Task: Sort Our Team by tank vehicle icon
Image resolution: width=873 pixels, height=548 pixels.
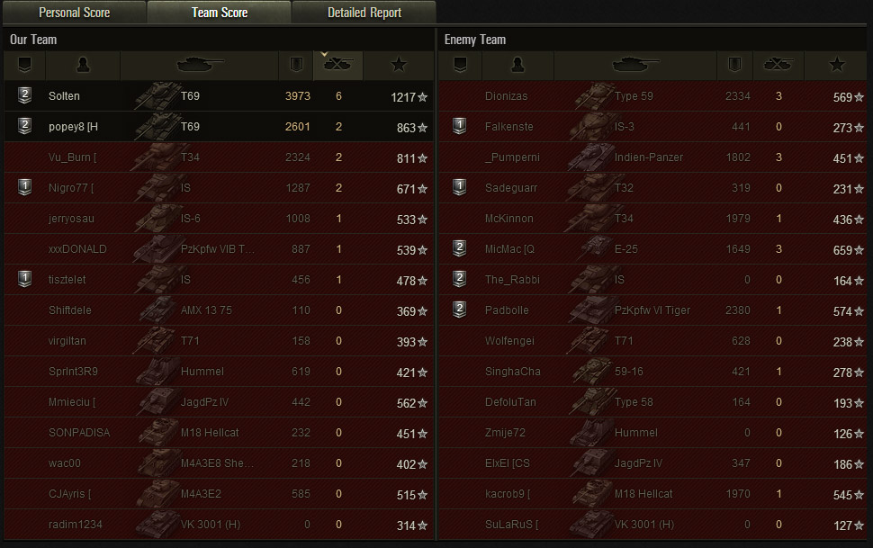Action: coord(200,65)
